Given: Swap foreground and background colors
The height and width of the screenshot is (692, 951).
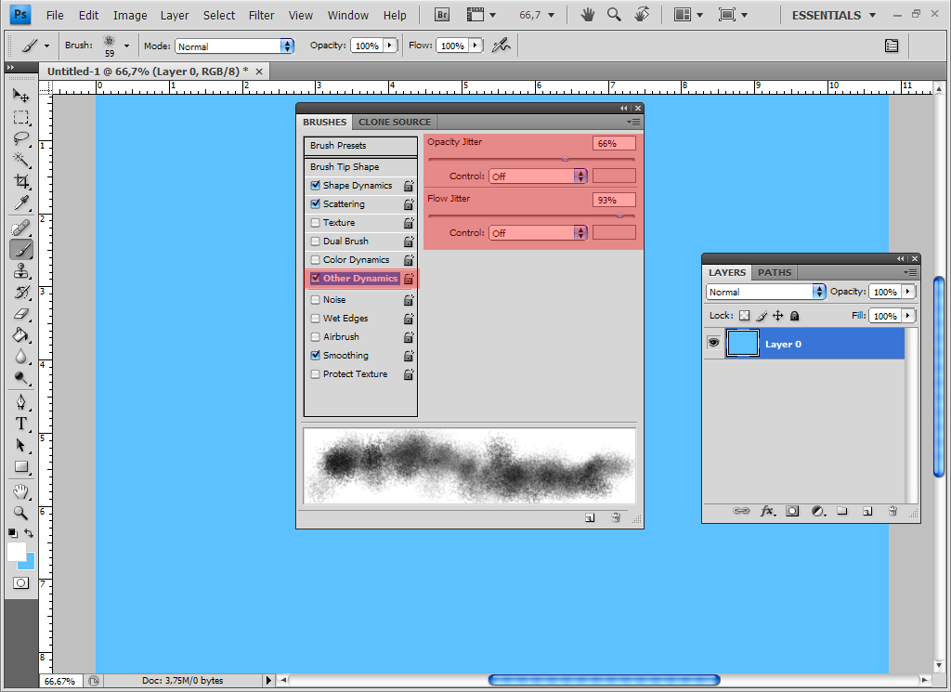Looking at the screenshot, I should [x=29, y=533].
